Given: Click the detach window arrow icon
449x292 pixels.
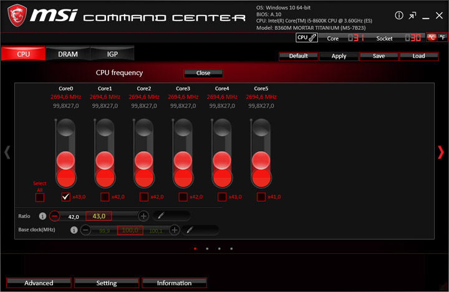Looking at the screenshot, I should pyautogui.click(x=412, y=16).
